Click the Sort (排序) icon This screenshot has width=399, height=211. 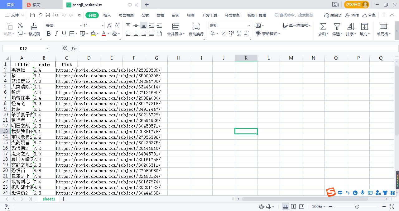point(351,27)
